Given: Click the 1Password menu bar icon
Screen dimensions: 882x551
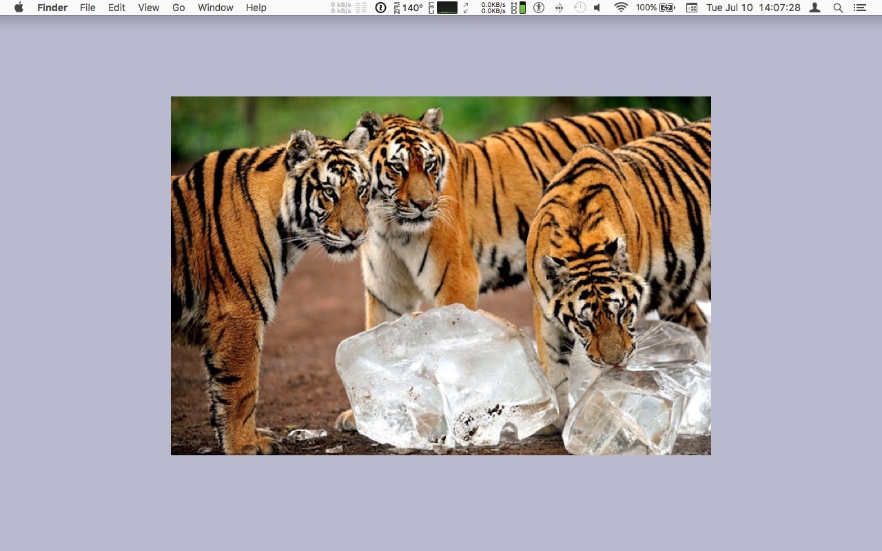Looking at the screenshot, I should pos(380,8).
